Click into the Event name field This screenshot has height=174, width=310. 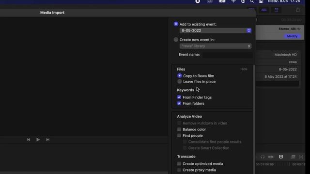227,55
